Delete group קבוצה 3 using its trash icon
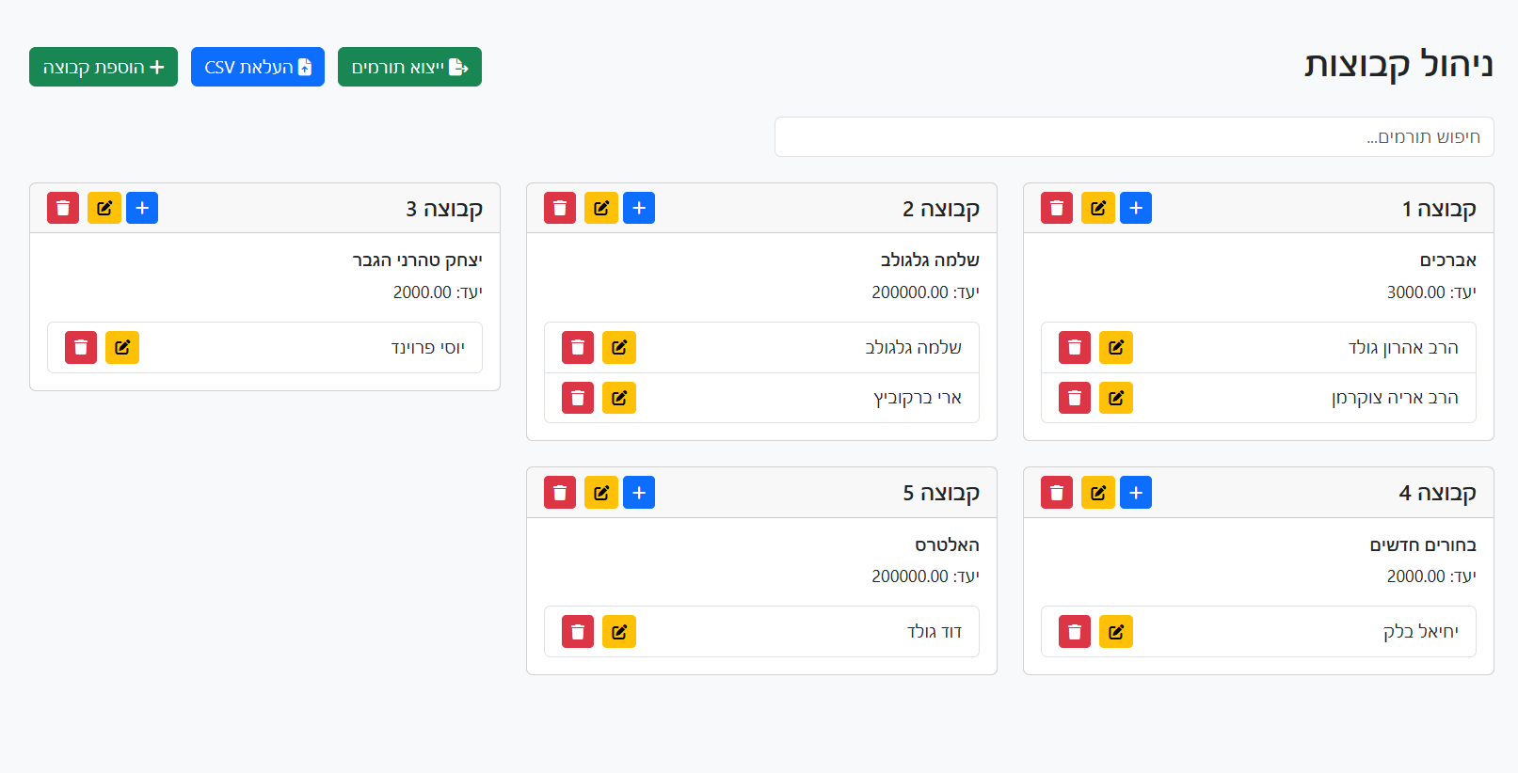1518x773 pixels. point(62,208)
